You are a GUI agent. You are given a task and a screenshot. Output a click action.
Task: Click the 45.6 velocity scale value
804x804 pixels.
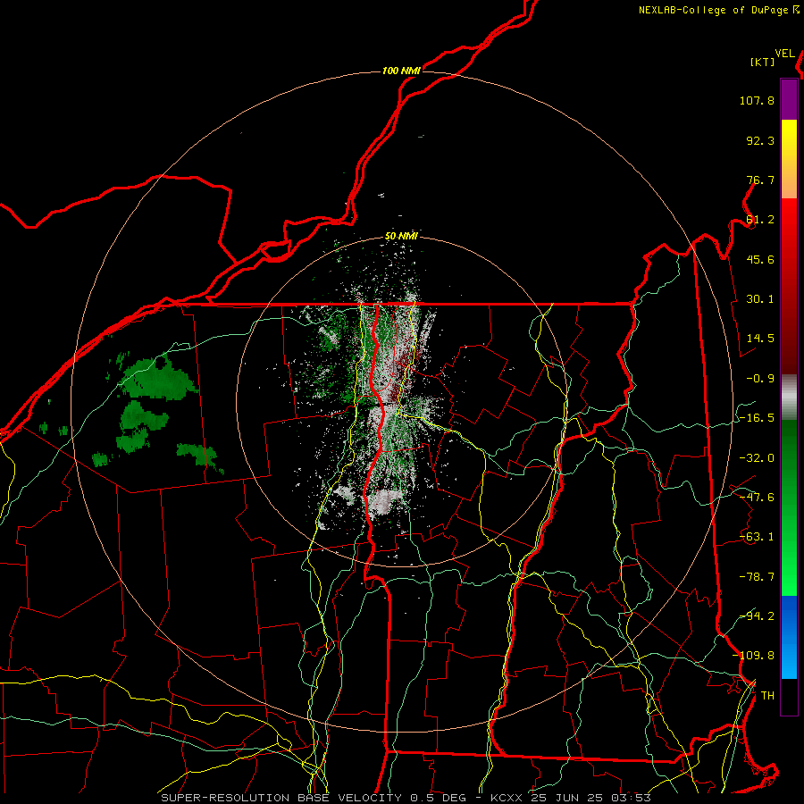[760, 259]
